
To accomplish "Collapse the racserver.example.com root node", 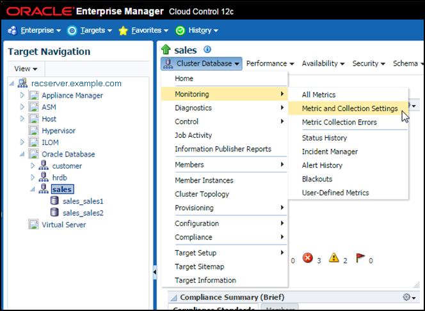I will pos(12,84).
